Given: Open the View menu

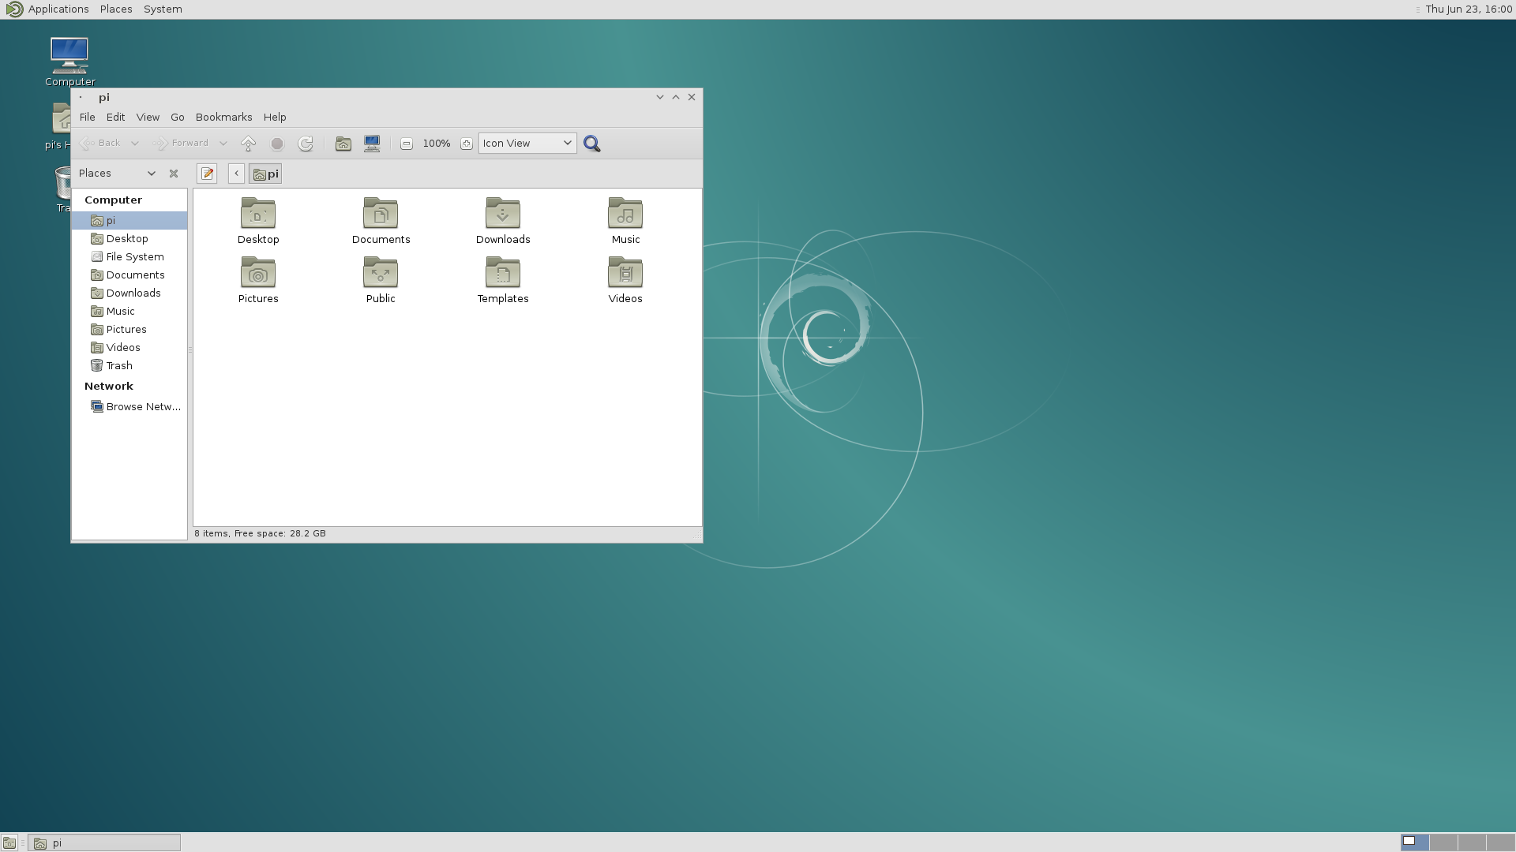Looking at the screenshot, I should pos(148,118).
